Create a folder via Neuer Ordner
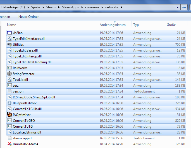This screenshot has height=148, width=191. pyautogui.click(x=28, y=17)
